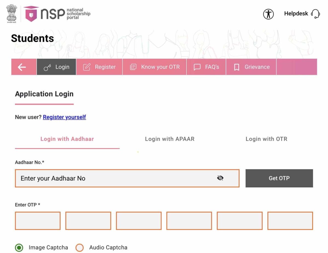Screen dimensions: 328x253
Task: Click the Get OTP button
Action: (279, 178)
